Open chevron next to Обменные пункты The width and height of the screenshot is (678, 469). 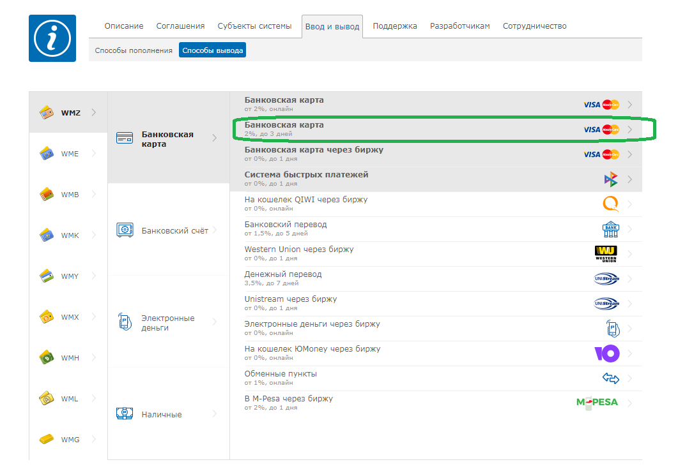click(630, 378)
